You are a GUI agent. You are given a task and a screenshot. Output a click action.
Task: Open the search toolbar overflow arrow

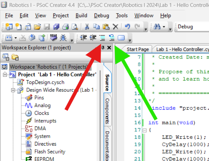(170, 29)
